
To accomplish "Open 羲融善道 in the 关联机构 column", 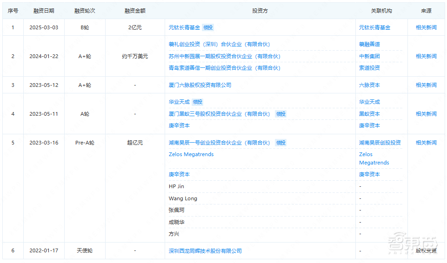I will pos(369,45).
